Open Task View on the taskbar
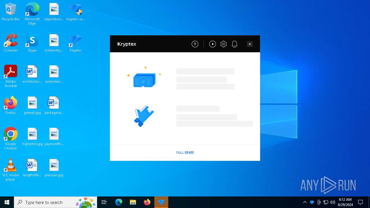 pos(104,202)
